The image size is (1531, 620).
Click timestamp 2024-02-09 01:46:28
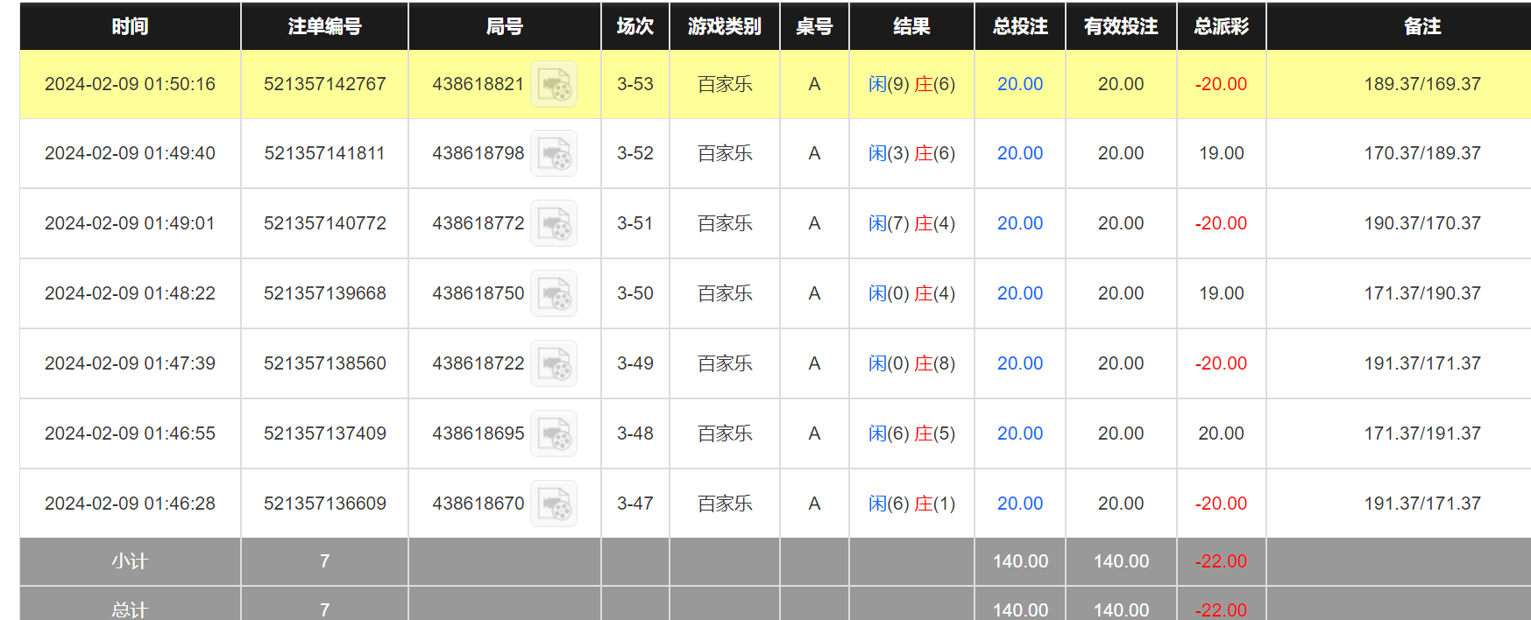click(130, 504)
